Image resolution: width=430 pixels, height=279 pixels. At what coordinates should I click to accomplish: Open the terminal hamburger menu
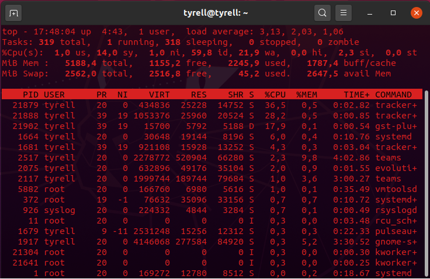pos(344,12)
